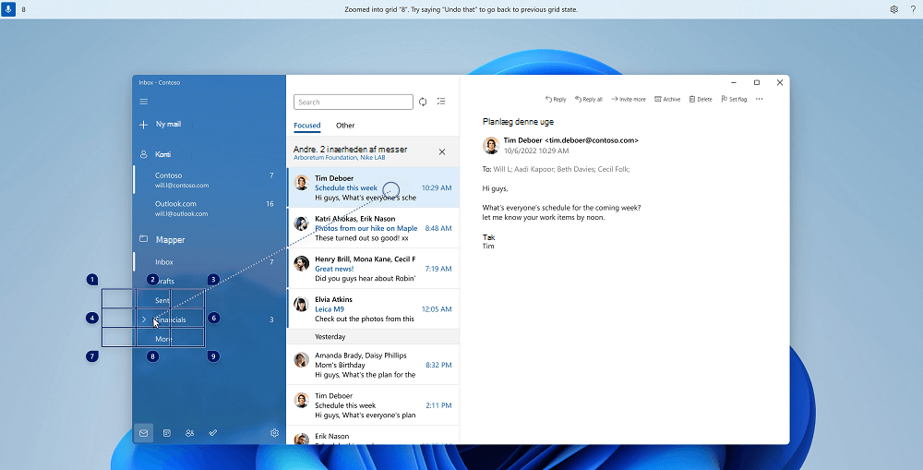Click the Yesterday group header
This screenshot has height=470, width=923.
373,337
